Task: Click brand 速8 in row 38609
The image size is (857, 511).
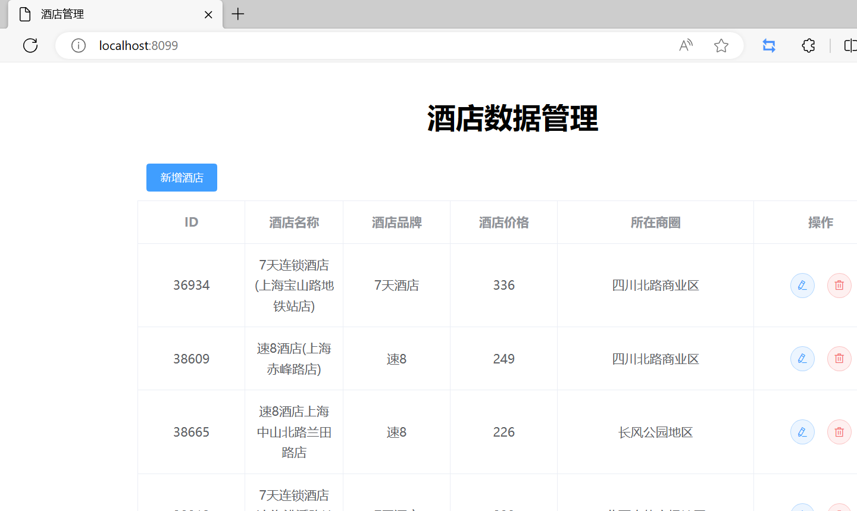Action: pyautogui.click(x=397, y=359)
